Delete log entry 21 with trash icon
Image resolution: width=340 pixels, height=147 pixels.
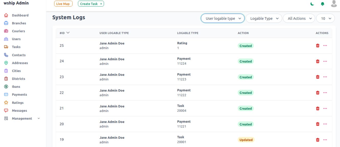point(318,108)
